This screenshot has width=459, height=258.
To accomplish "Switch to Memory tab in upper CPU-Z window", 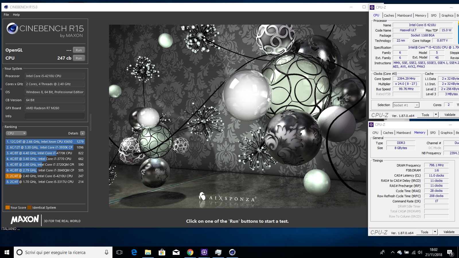I will point(421,15).
